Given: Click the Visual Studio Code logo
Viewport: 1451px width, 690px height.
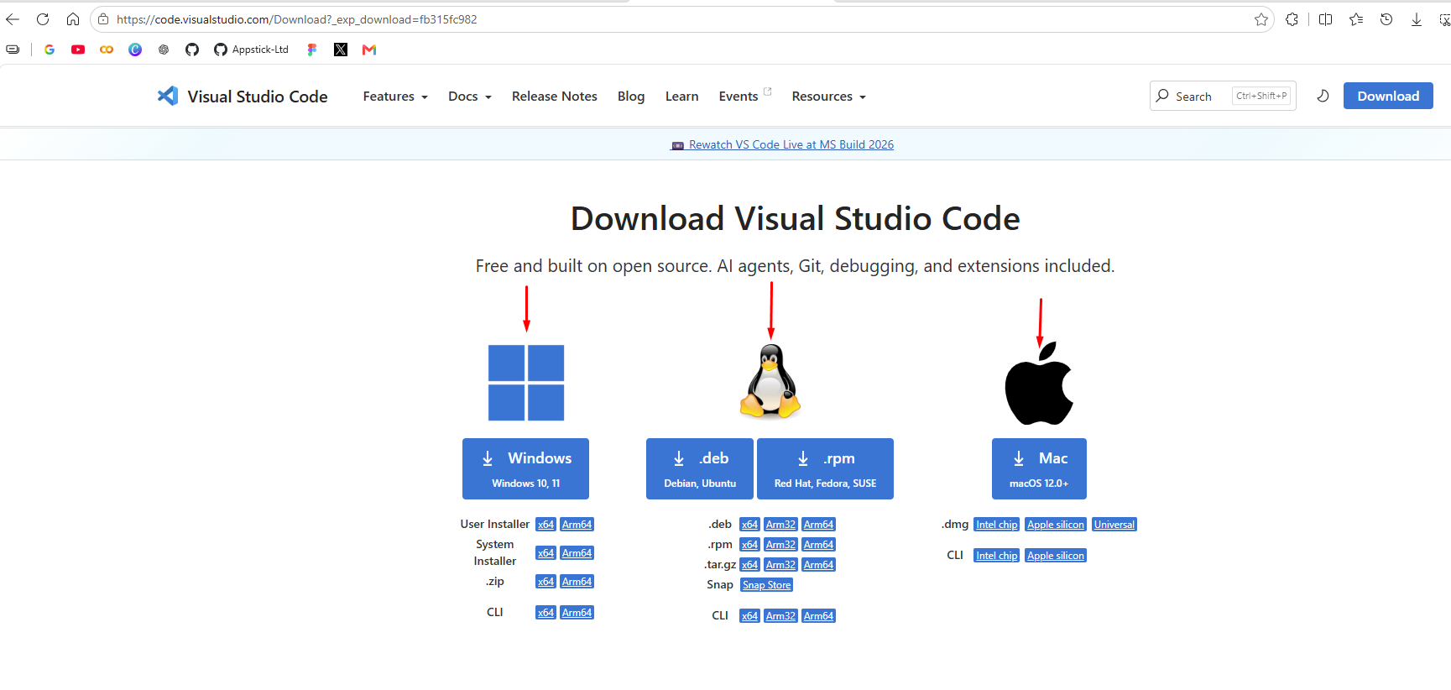Looking at the screenshot, I should point(243,96).
